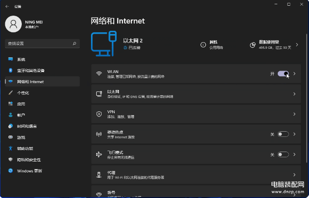Click the VPN shield icon
The height and width of the screenshot is (198, 309).
(x=99, y=114)
